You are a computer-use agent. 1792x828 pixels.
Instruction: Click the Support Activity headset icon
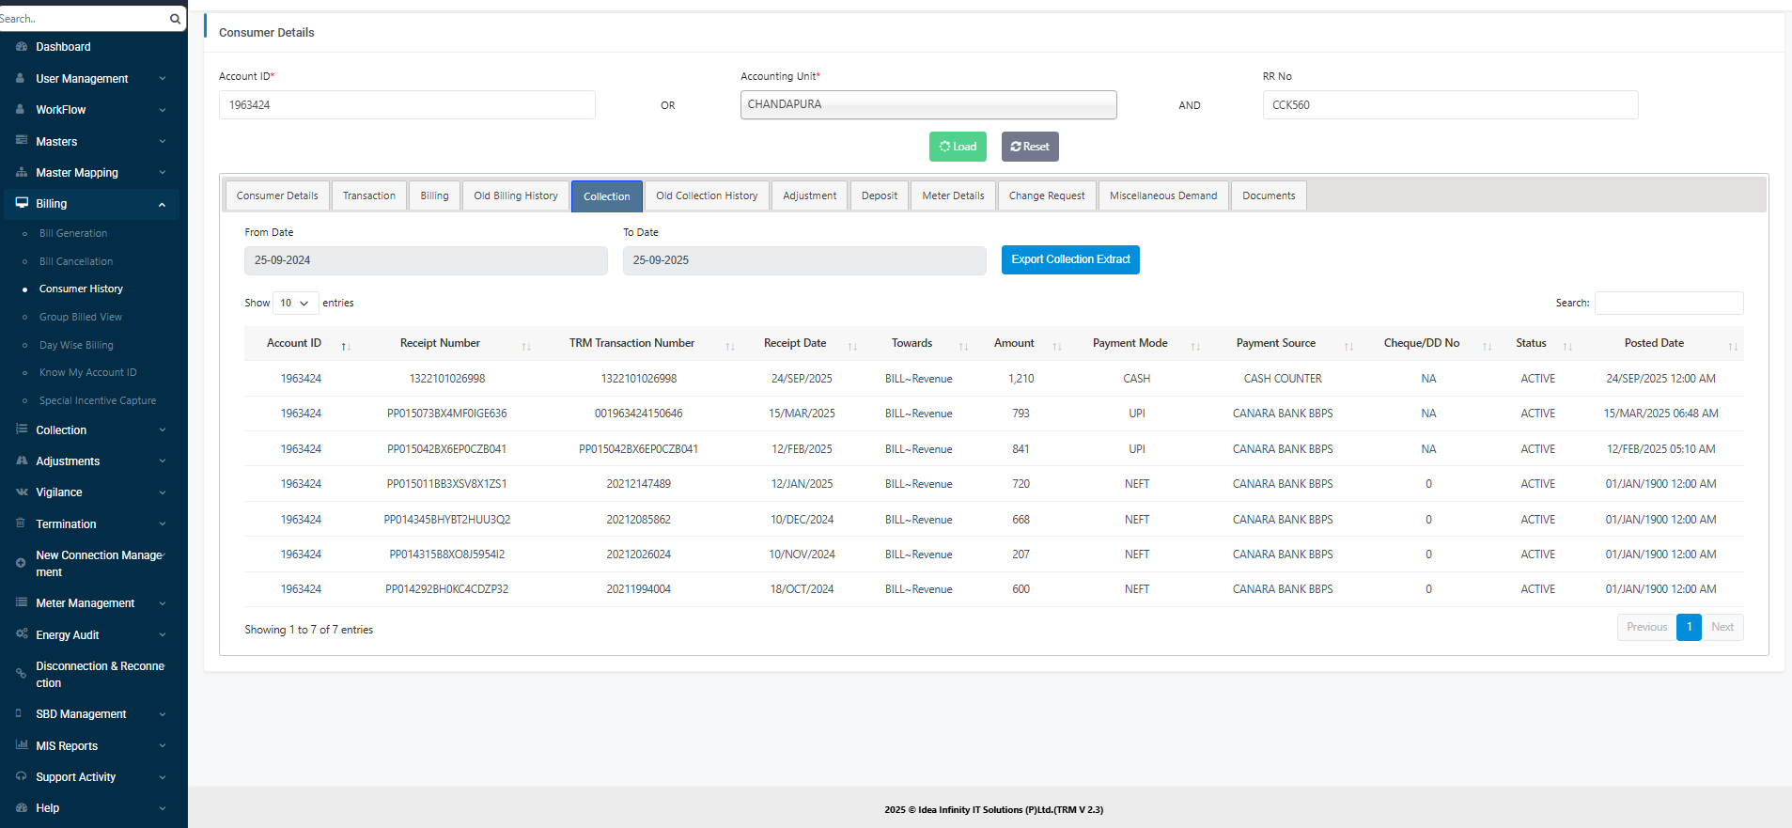[x=21, y=777]
